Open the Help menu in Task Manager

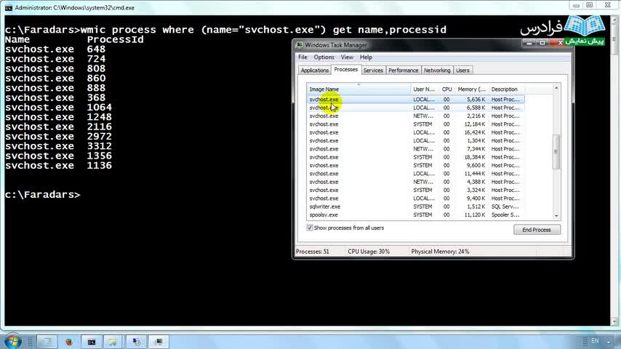[x=366, y=57]
